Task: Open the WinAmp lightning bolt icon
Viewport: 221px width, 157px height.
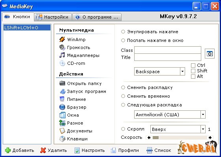Action: click(x=62, y=40)
